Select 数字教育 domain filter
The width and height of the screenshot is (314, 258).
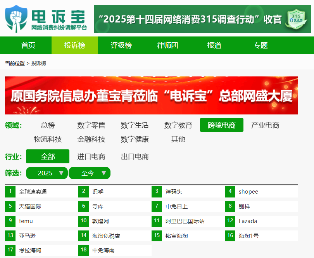pos(178,125)
